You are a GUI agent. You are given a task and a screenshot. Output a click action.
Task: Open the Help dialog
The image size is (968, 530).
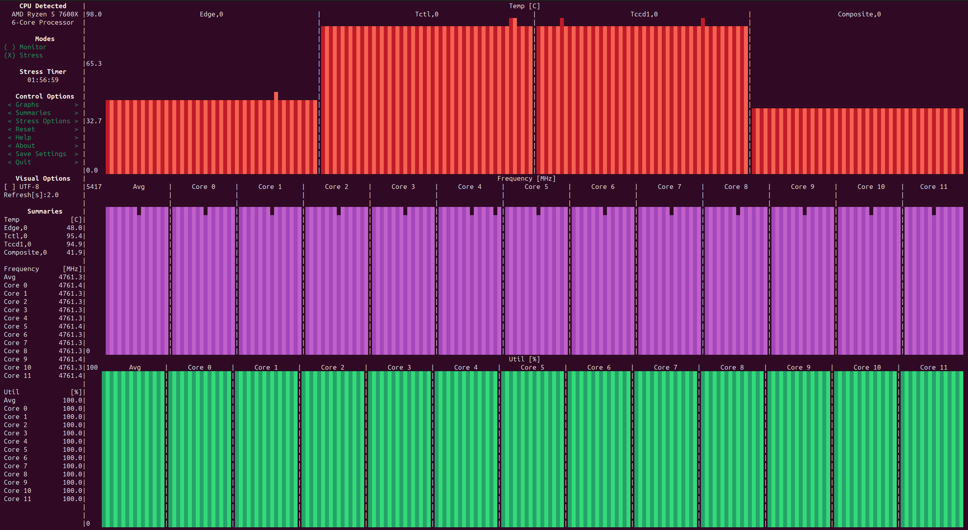23,137
